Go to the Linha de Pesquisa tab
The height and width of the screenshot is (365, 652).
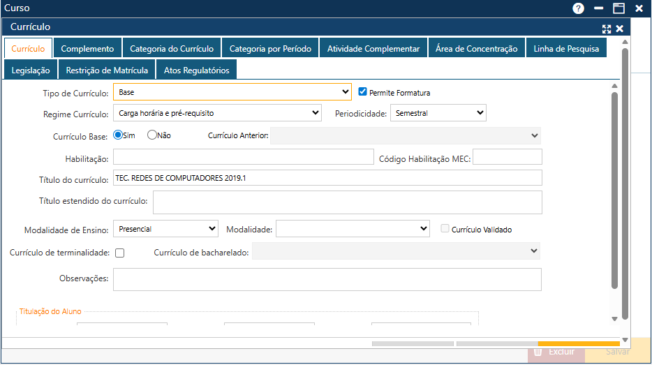click(x=566, y=49)
